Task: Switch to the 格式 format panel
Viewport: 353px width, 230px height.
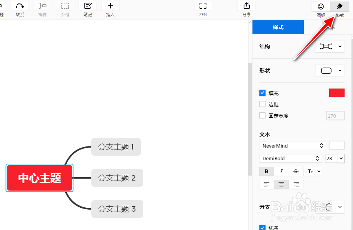Action: pyautogui.click(x=339, y=7)
